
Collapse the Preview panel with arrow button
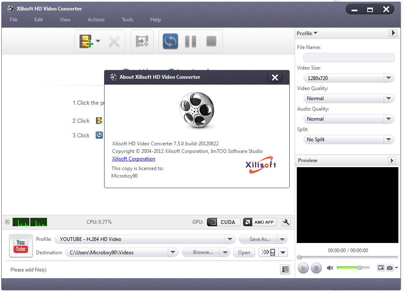tap(391, 160)
